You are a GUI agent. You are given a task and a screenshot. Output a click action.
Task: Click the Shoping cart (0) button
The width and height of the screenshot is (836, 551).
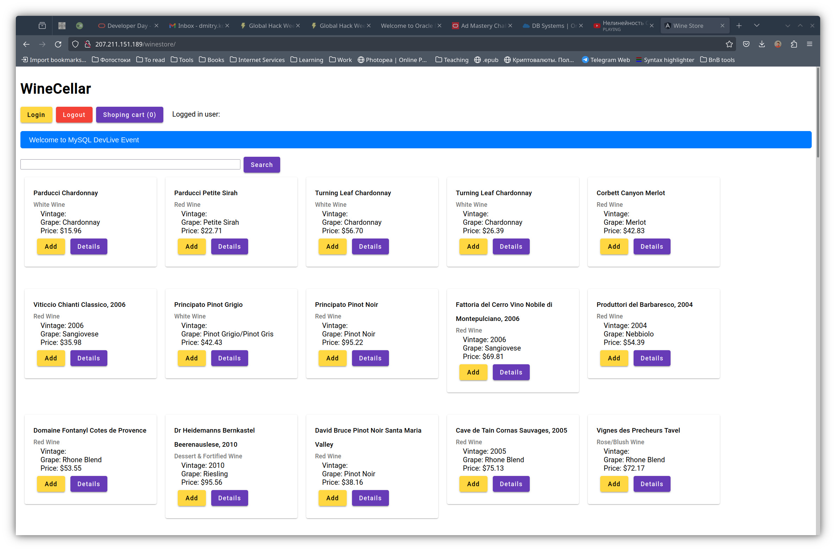(129, 115)
